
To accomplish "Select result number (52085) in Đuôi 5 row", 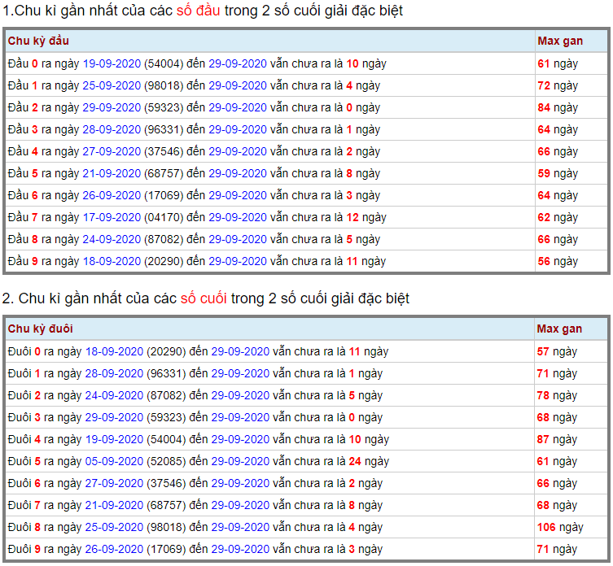I will 166,461.
